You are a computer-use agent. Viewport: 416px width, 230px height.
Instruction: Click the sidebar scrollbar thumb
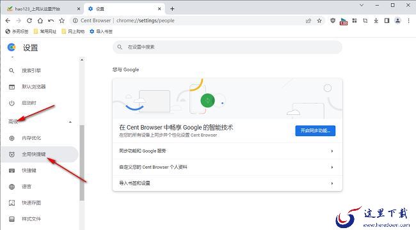coord(82,163)
